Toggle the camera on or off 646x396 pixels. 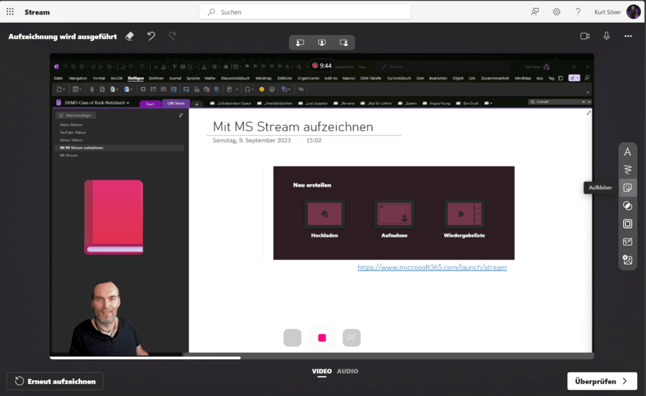pyautogui.click(x=585, y=36)
